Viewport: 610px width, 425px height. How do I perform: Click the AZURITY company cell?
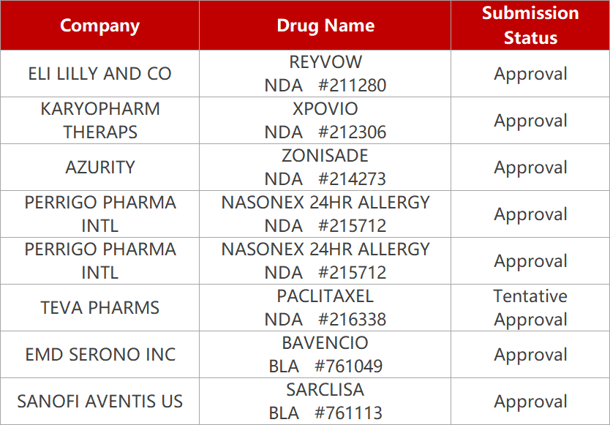[99, 168]
